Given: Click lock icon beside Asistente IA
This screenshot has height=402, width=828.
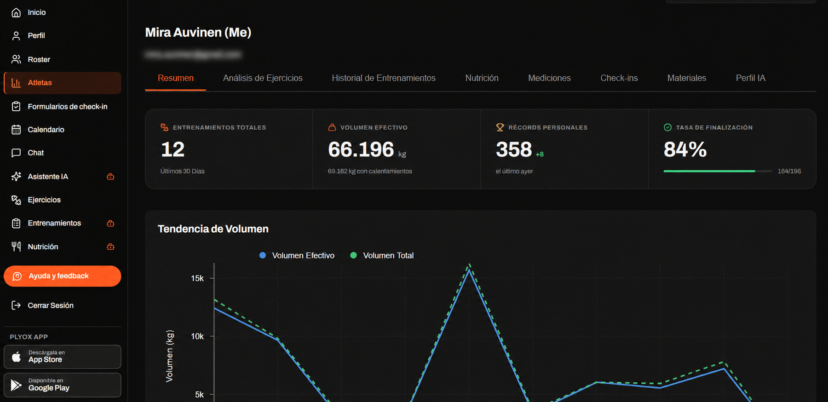Looking at the screenshot, I should coord(110,177).
